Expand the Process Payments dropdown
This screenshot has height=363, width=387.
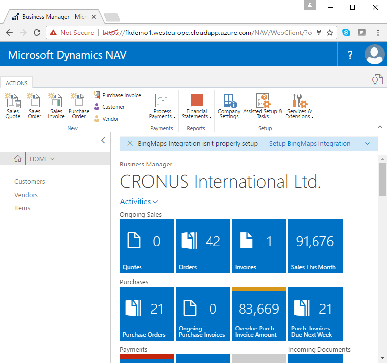pyautogui.click(x=162, y=106)
